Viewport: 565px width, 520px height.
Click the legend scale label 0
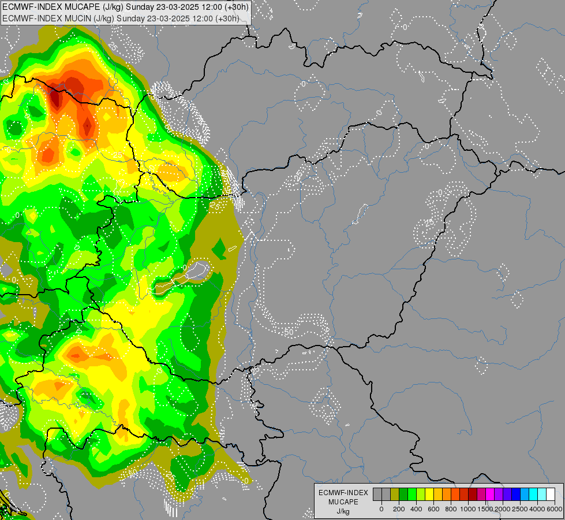coord(381,509)
